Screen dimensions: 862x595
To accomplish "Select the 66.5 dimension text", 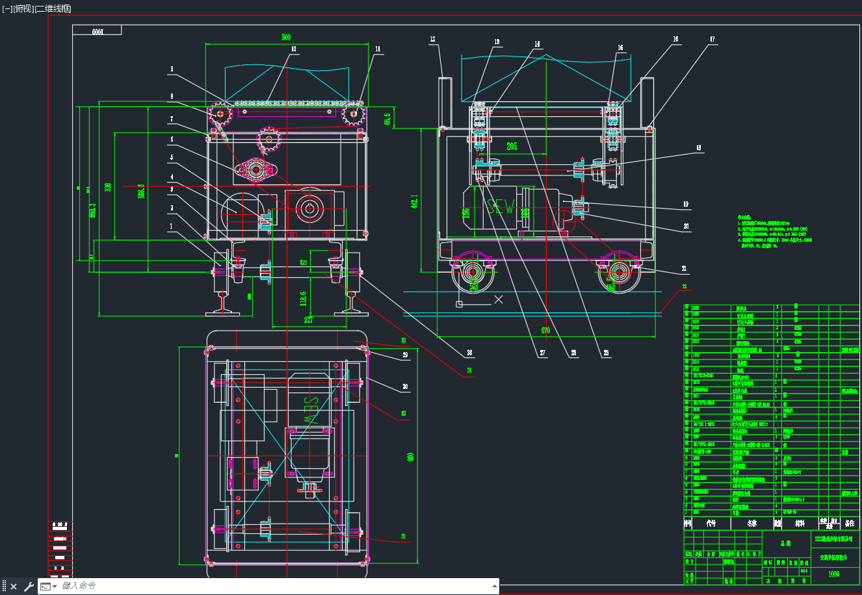I will tap(387, 118).
